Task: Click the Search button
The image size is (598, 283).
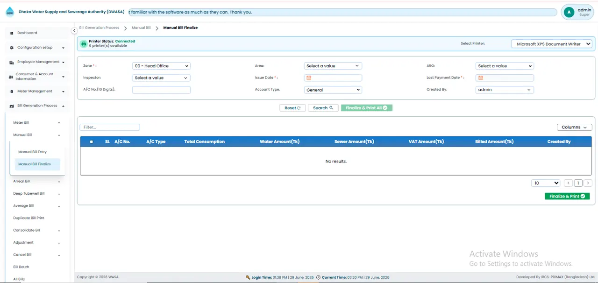Action: point(323,108)
